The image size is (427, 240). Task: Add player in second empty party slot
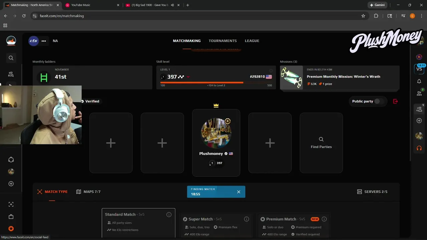coord(162,143)
